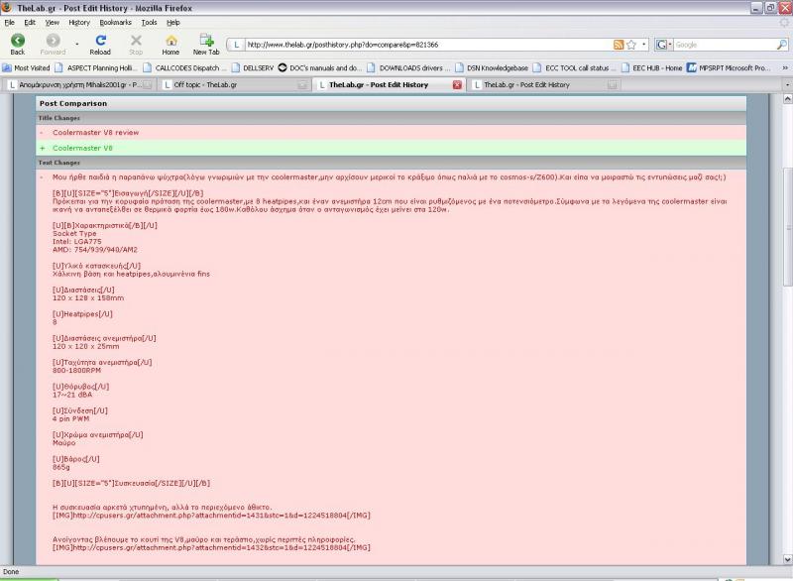Click the vertical scrollbar thumb
The width and height of the screenshot is (793, 581).
pos(787,226)
